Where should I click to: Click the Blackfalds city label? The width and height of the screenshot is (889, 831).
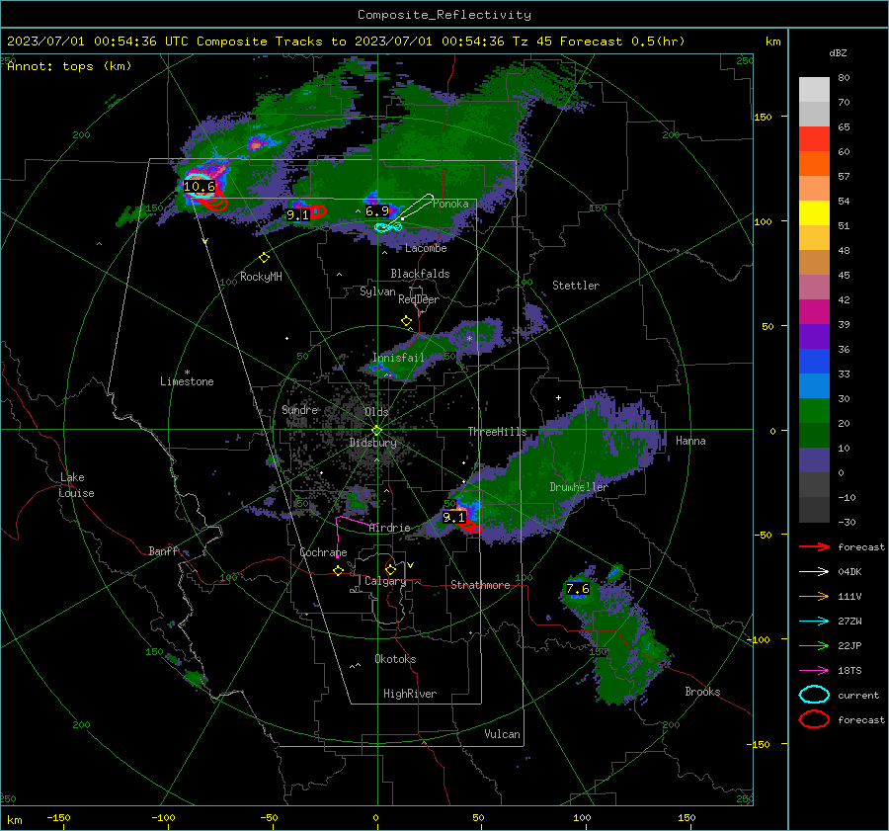pos(420,274)
